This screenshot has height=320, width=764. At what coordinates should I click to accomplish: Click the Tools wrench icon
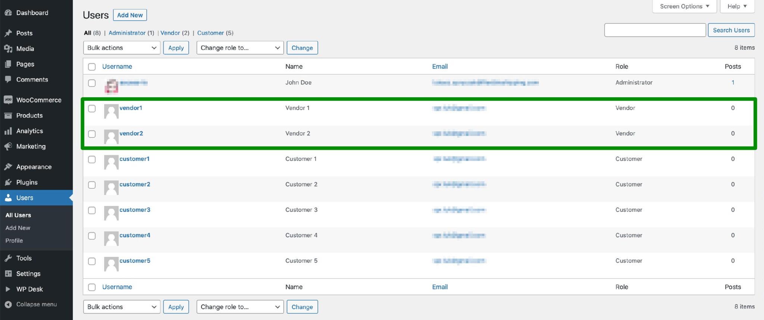point(8,258)
